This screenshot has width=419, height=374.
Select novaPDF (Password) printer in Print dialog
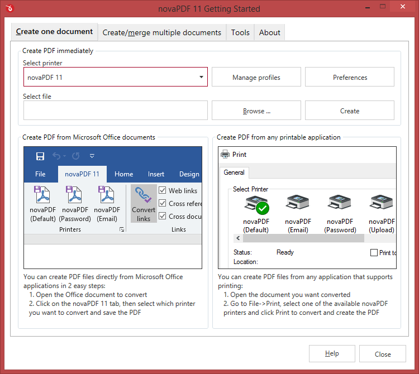pos(340,214)
